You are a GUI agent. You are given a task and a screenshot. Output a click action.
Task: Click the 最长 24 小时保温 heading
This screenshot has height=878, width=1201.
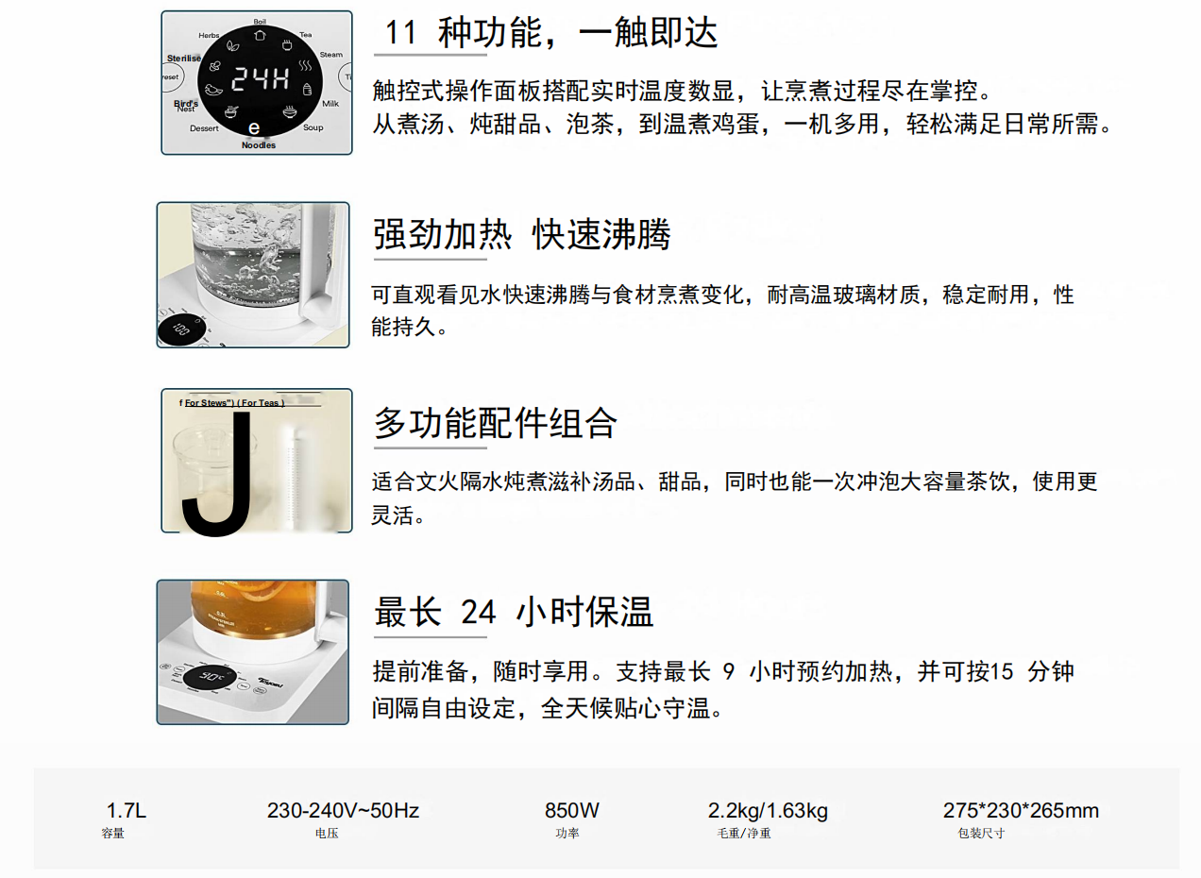(x=514, y=612)
